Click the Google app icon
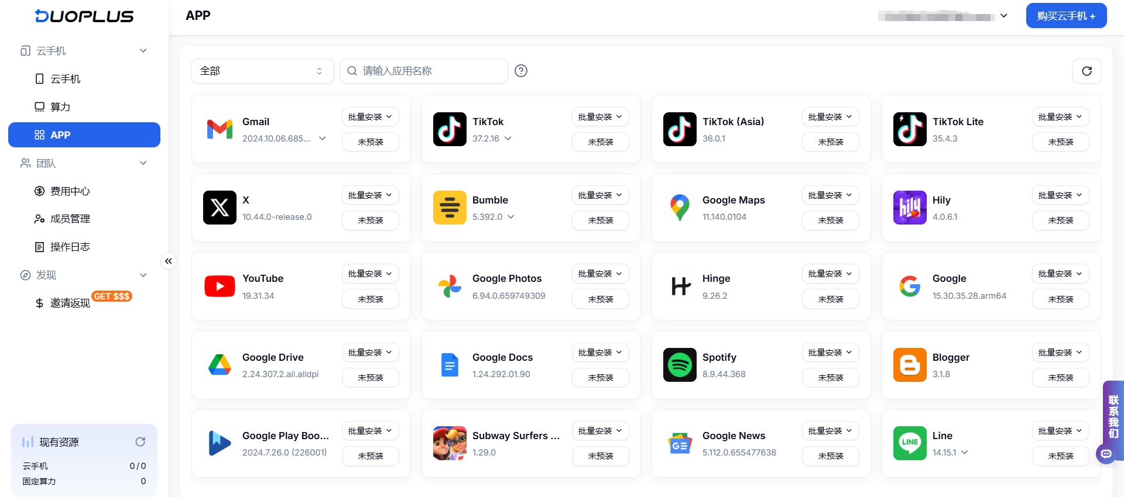The image size is (1124, 497). point(910,286)
